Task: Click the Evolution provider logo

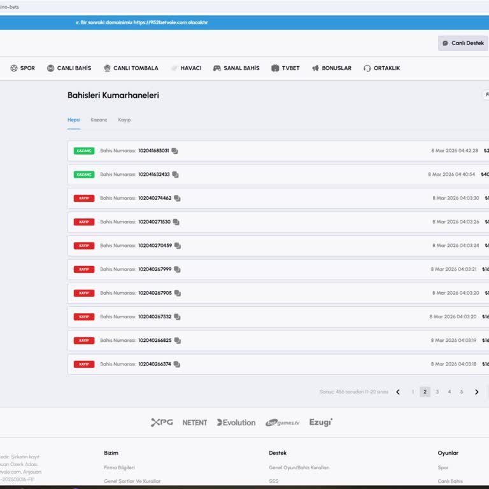Action: coord(236,422)
